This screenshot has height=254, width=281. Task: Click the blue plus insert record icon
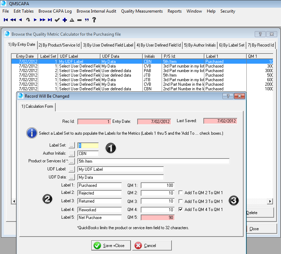click(x=65, y=20)
